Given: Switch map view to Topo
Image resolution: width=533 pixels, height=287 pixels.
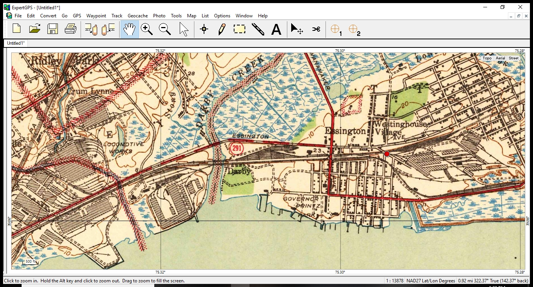Looking at the screenshot, I should click(x=487, y=58).
